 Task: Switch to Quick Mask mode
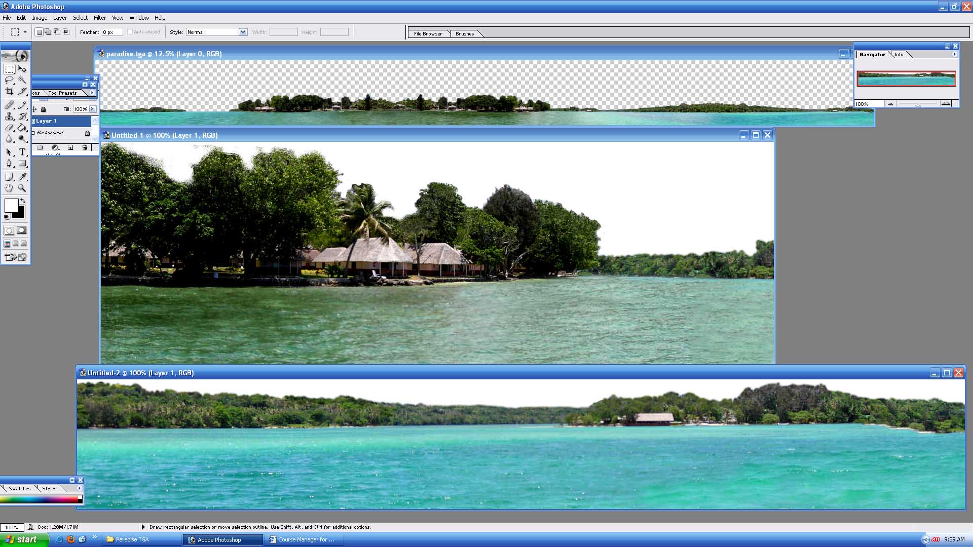click(22, 230)
